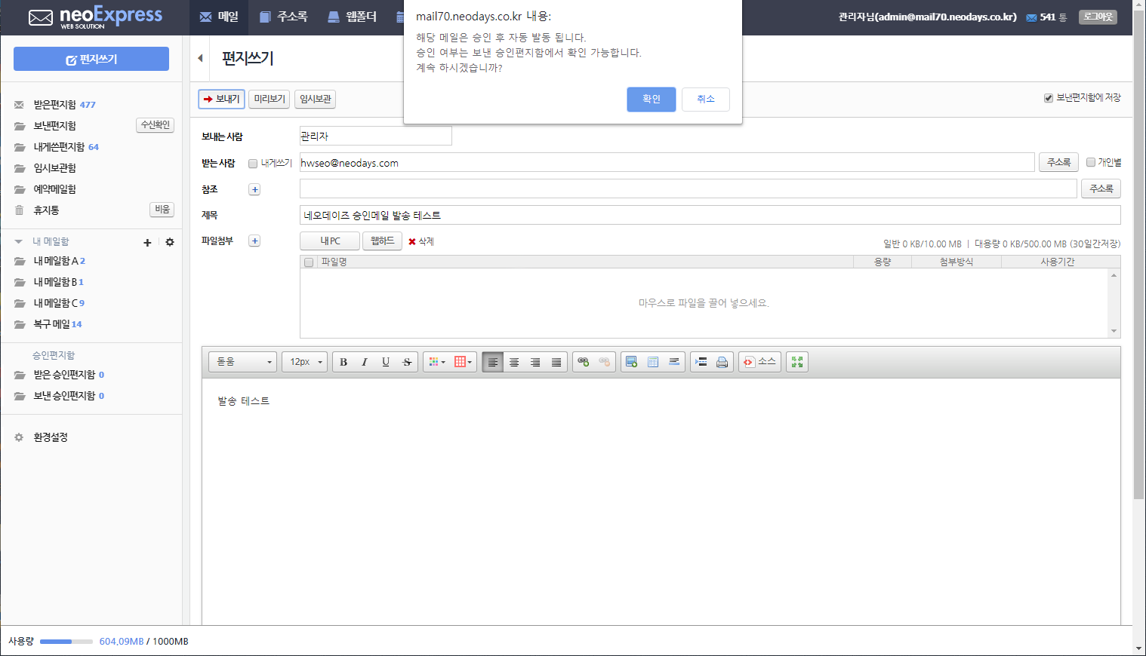Toggle the '보낸편지함에 저장' checkbox
The width and height of the screenshot is (1146, 656).
(x=1049, y=98)
